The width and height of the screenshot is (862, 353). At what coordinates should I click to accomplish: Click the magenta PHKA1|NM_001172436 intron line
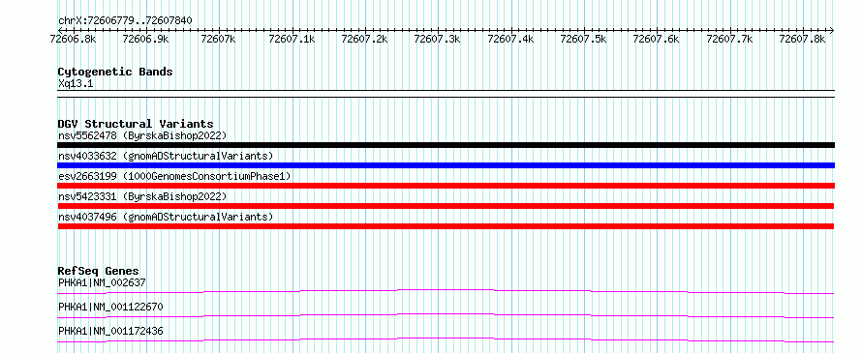(446, 339)
